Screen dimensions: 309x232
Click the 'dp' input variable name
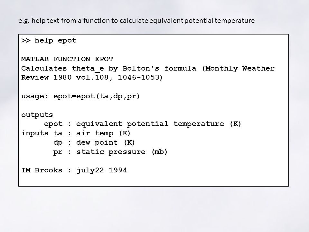(x=58, y=143)
